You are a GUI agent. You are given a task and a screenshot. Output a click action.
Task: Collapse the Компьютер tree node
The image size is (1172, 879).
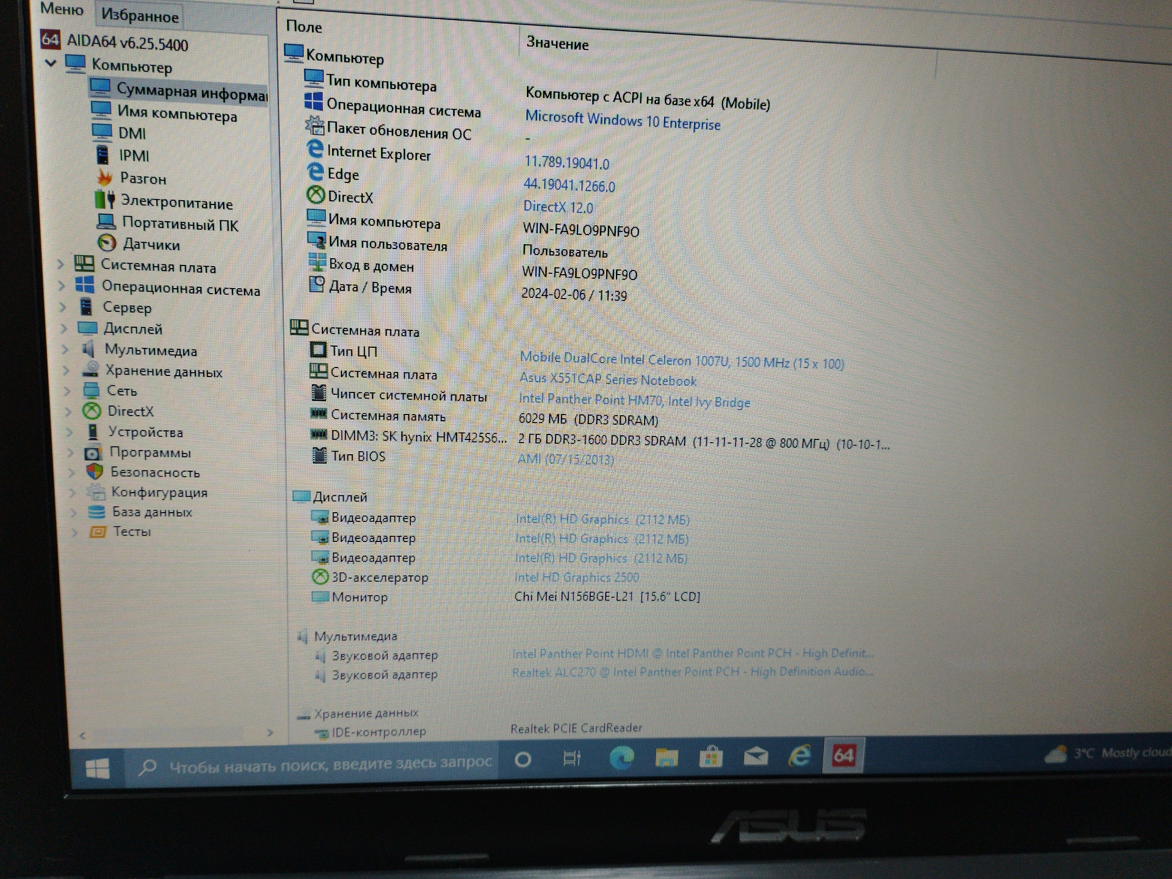pyautogui.click(x=51, y=62)
